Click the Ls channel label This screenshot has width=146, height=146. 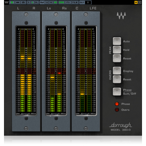pos(49,8)
